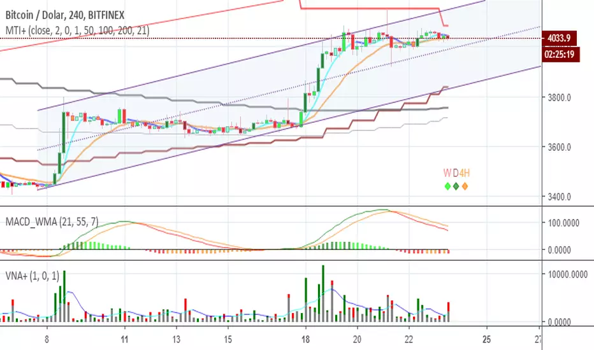Image resolution: width=594 pixels, height=350 pixels.
Task: Click the W weekly trend label
Action: [x=447, y=173]
